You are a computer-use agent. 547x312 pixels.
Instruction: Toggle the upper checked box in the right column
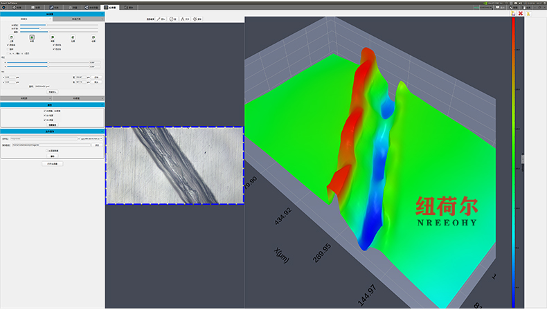54,45
